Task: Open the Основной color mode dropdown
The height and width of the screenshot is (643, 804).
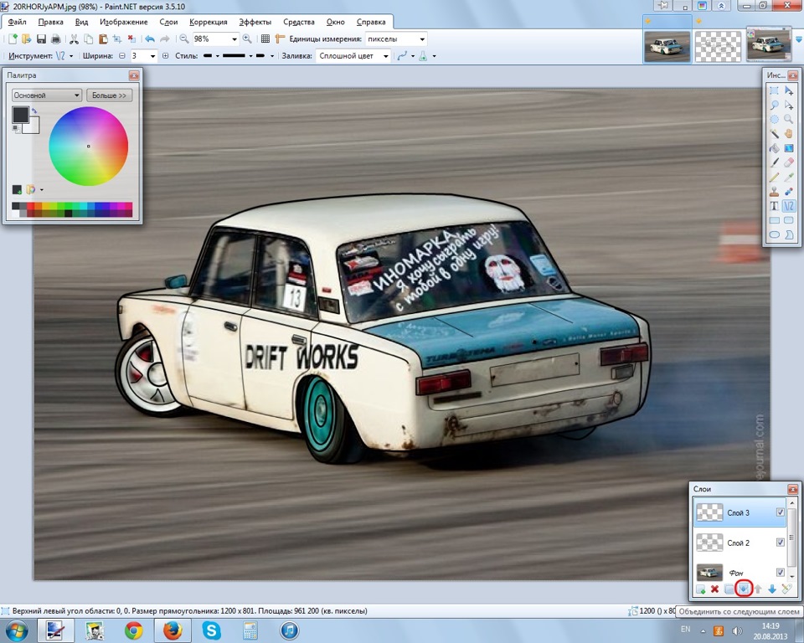Action: [x=47, y=95]
